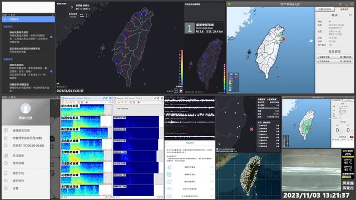Click the red X in the right spectrogram toolbar
This screenshot has height=200, width=356.
click(139, 102)
